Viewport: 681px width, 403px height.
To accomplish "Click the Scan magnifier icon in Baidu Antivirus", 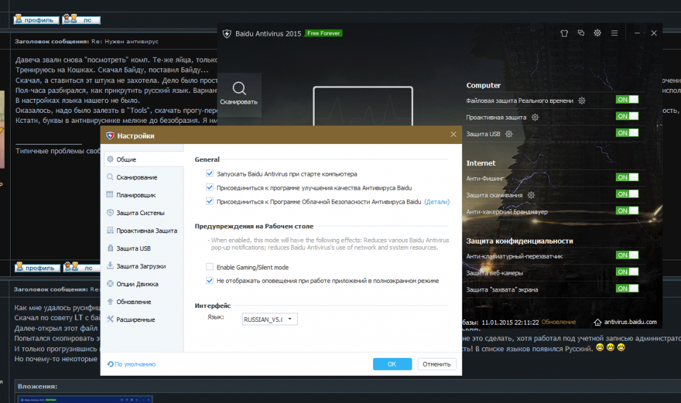I will click(x=239, y=88).
